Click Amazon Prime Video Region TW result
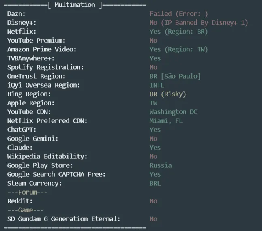This screenshot has width=262, height=231. point(178,49)
